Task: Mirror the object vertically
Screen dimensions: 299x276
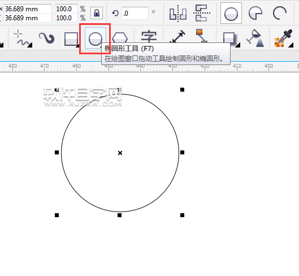Action: (x=202, y=13)
